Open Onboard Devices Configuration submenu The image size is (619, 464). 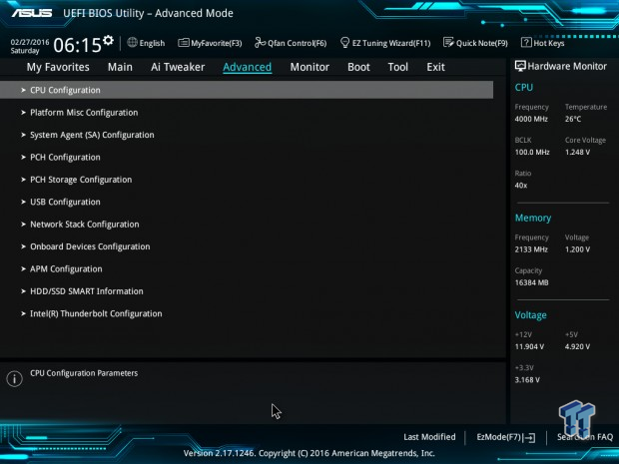[90, 246]
